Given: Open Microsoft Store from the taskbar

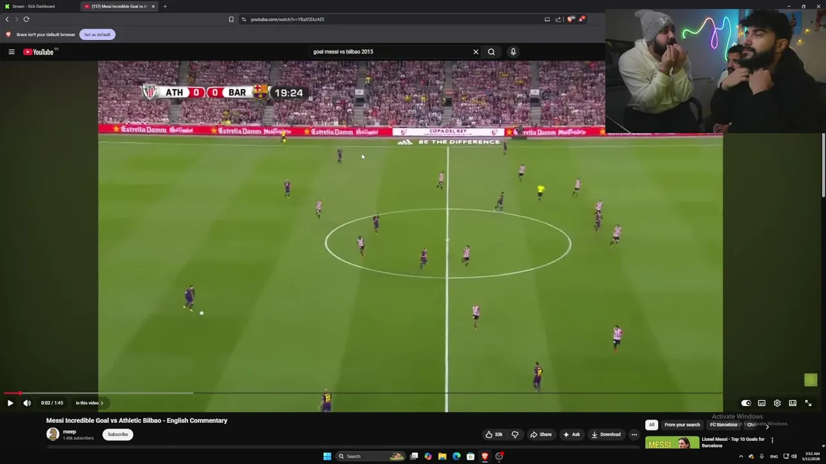Looking at the screenshot, I should click(470, 456).
